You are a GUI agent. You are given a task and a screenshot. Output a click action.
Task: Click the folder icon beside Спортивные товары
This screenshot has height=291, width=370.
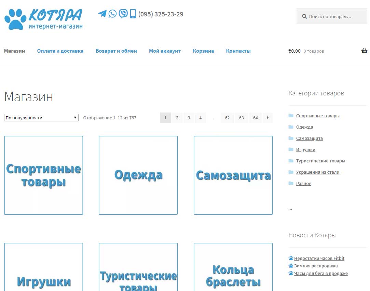[291, 116]
